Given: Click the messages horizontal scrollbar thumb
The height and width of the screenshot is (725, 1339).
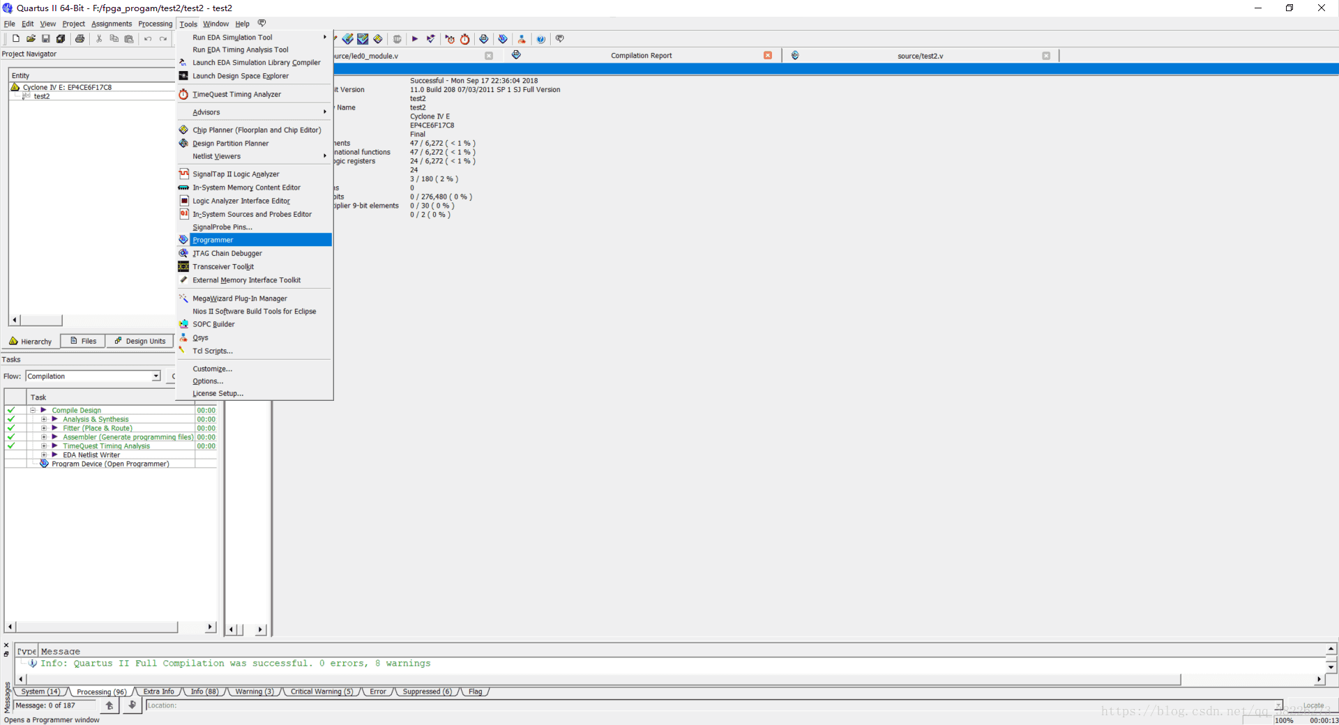Looking at the screenshot, I should click(x=603, y=679).
